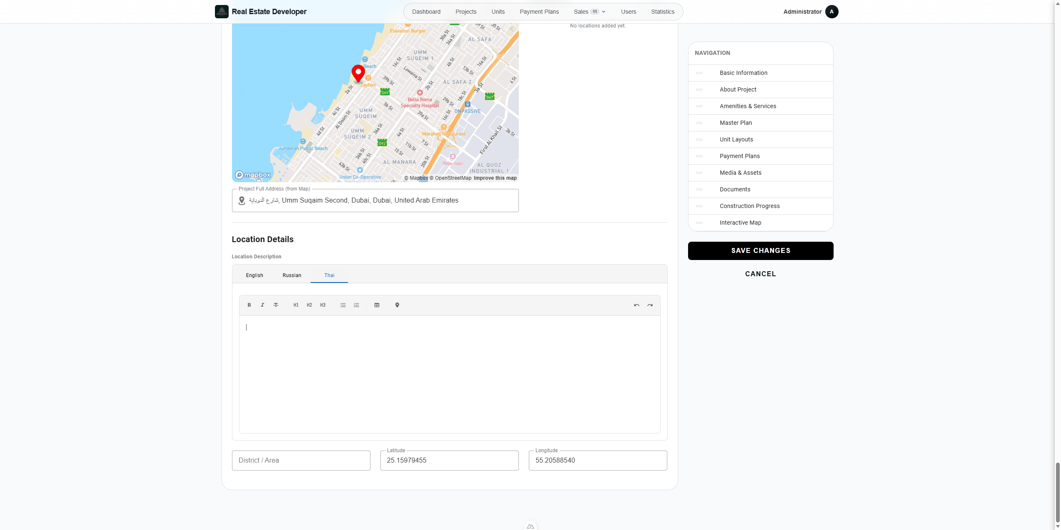
Task: Apply strikethrough formatting in editor
Action: click(276, 305)
